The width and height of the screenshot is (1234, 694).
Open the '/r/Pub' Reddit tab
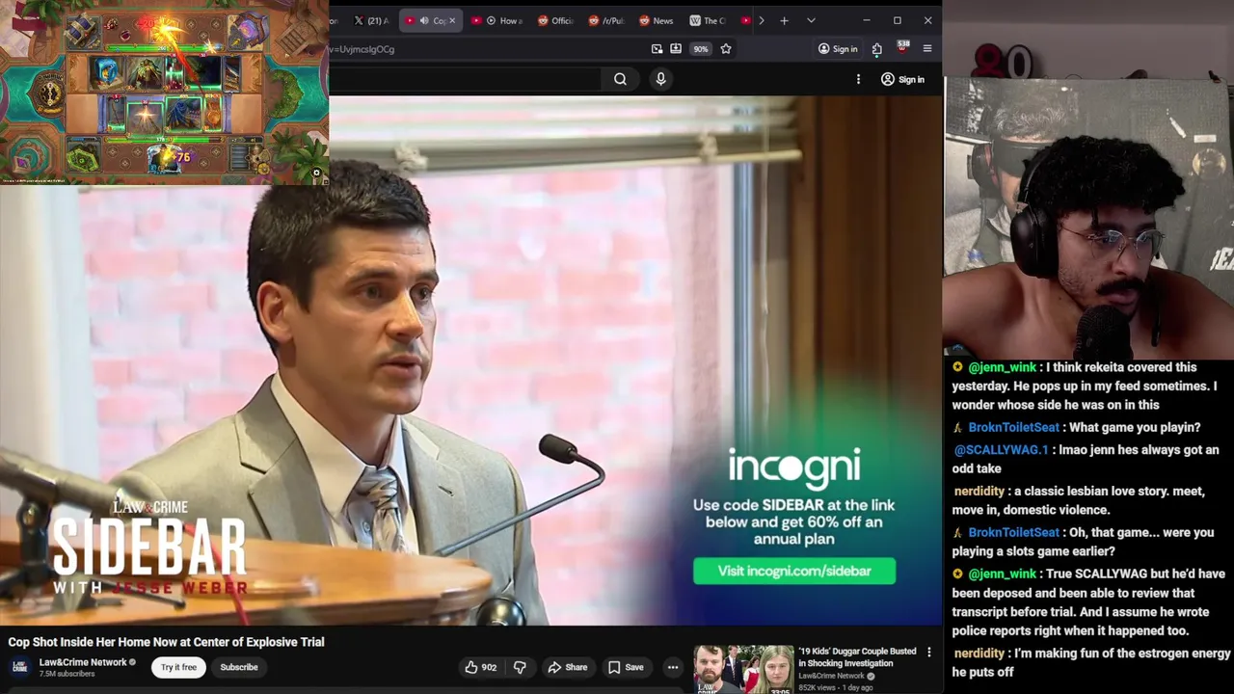pyautogui.click(x=605, y=20)
